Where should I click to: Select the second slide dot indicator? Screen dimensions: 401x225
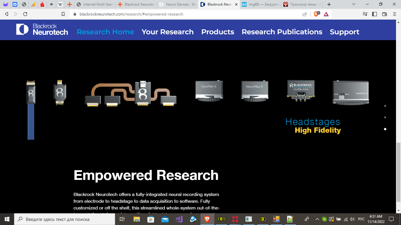pos(385,117)
